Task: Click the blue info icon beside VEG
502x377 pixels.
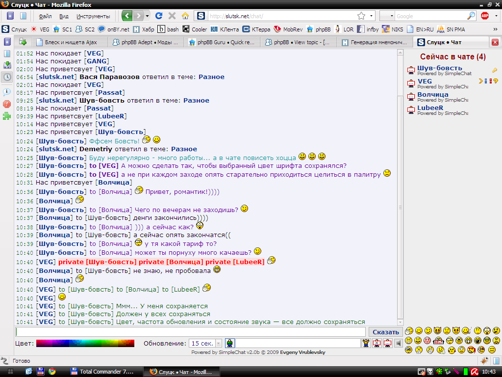Action: click(485, 81)
